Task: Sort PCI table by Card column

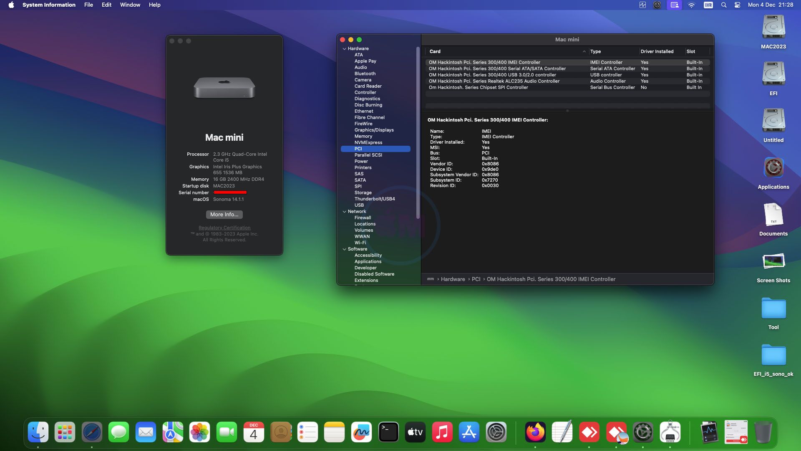Action: pyautogui.click(x=506, y=52)
